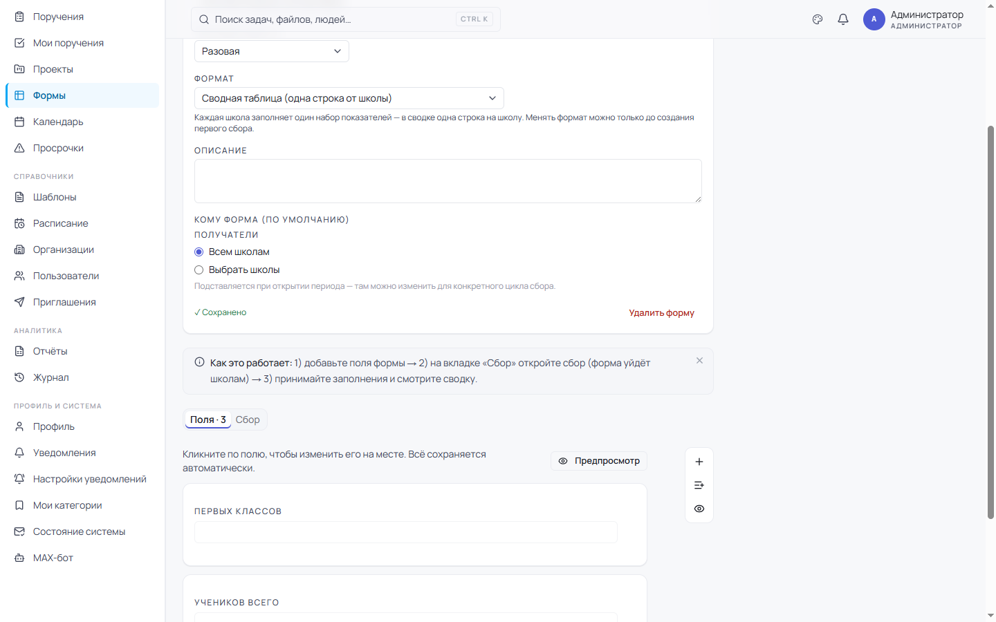
Task: Click the page vertical scrollbar thumb
Action: click(990, 322)
